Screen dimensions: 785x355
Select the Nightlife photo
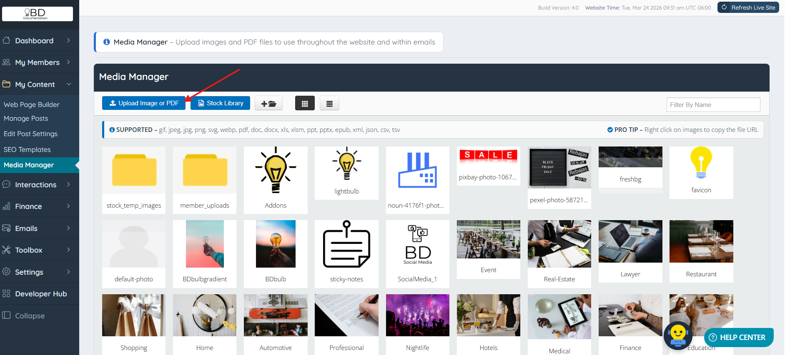coord(417,325)
